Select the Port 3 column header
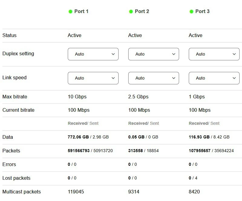242x201 pixels. pyautogui.click(x=202, y=12)
